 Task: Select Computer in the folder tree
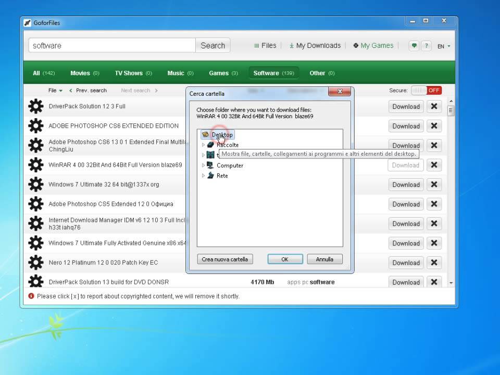[x=230, y=165]
